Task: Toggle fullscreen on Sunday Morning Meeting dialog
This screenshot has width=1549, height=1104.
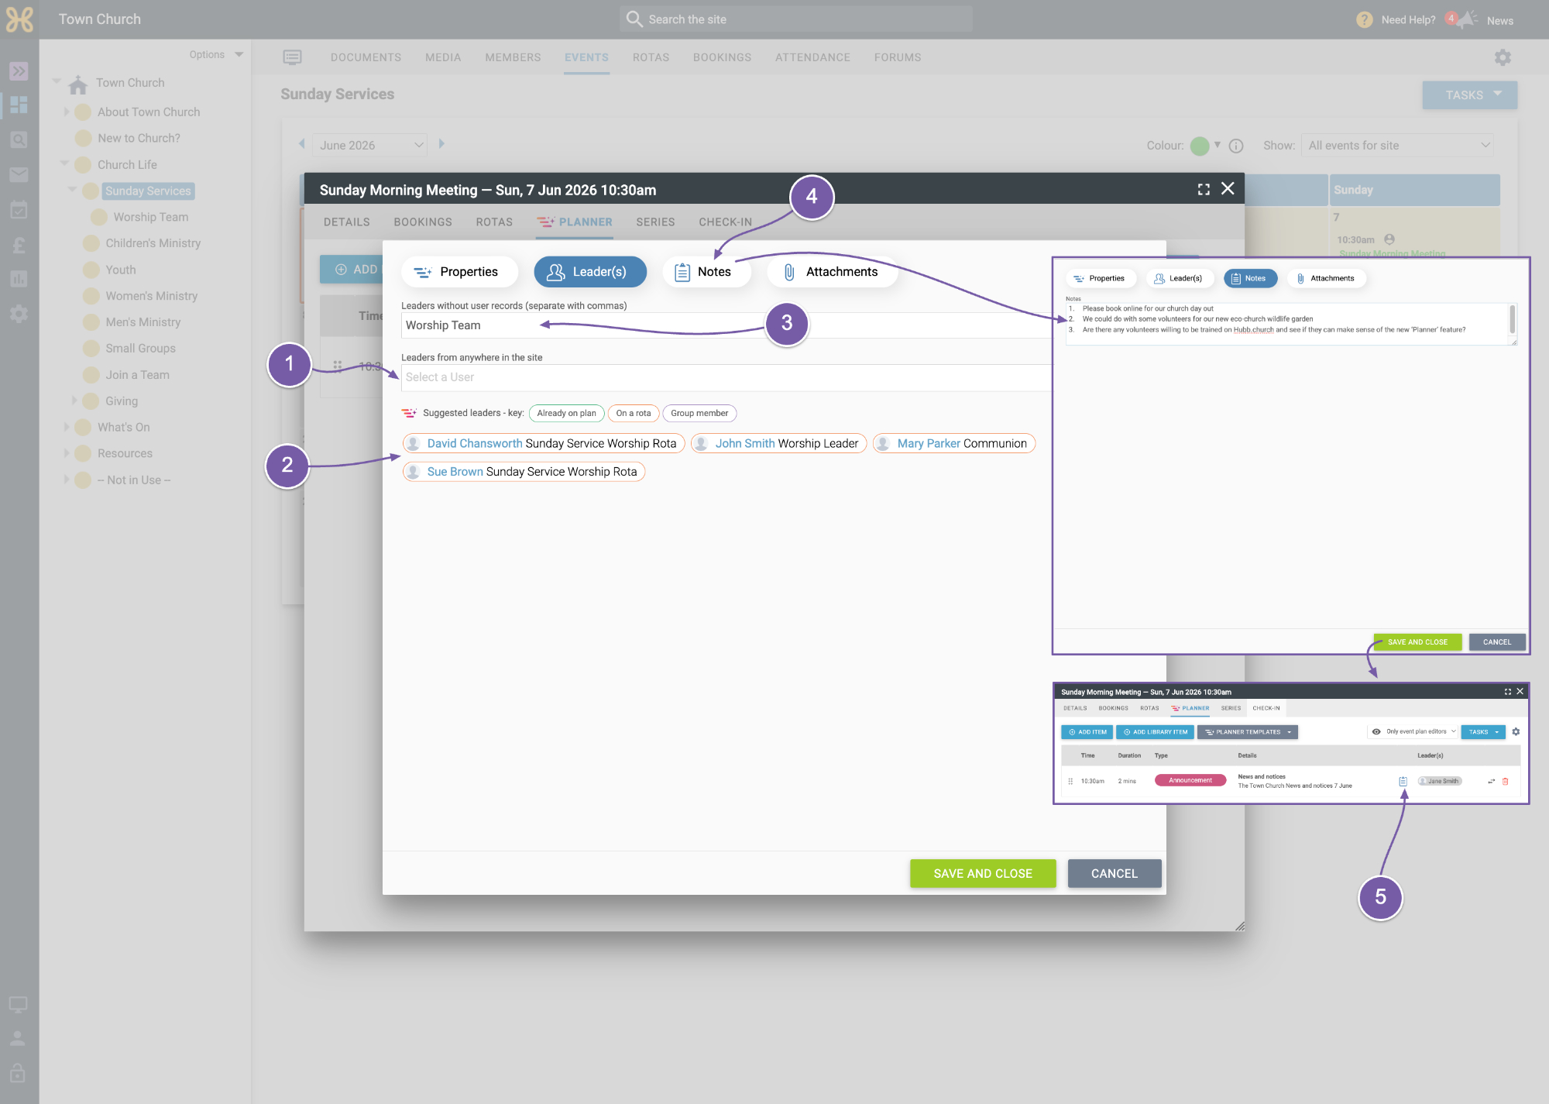Action: click(1204, 189)
